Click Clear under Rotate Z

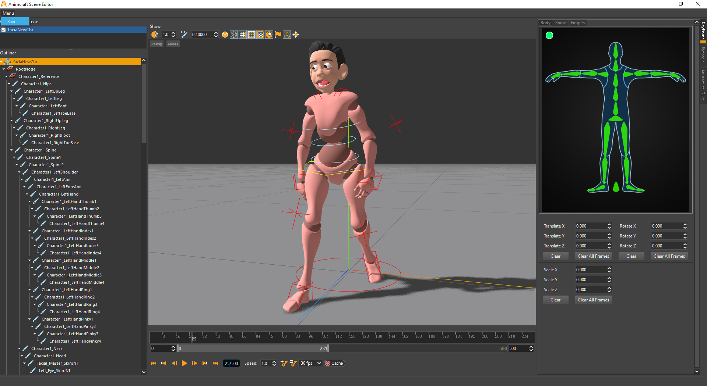(632, 256)
